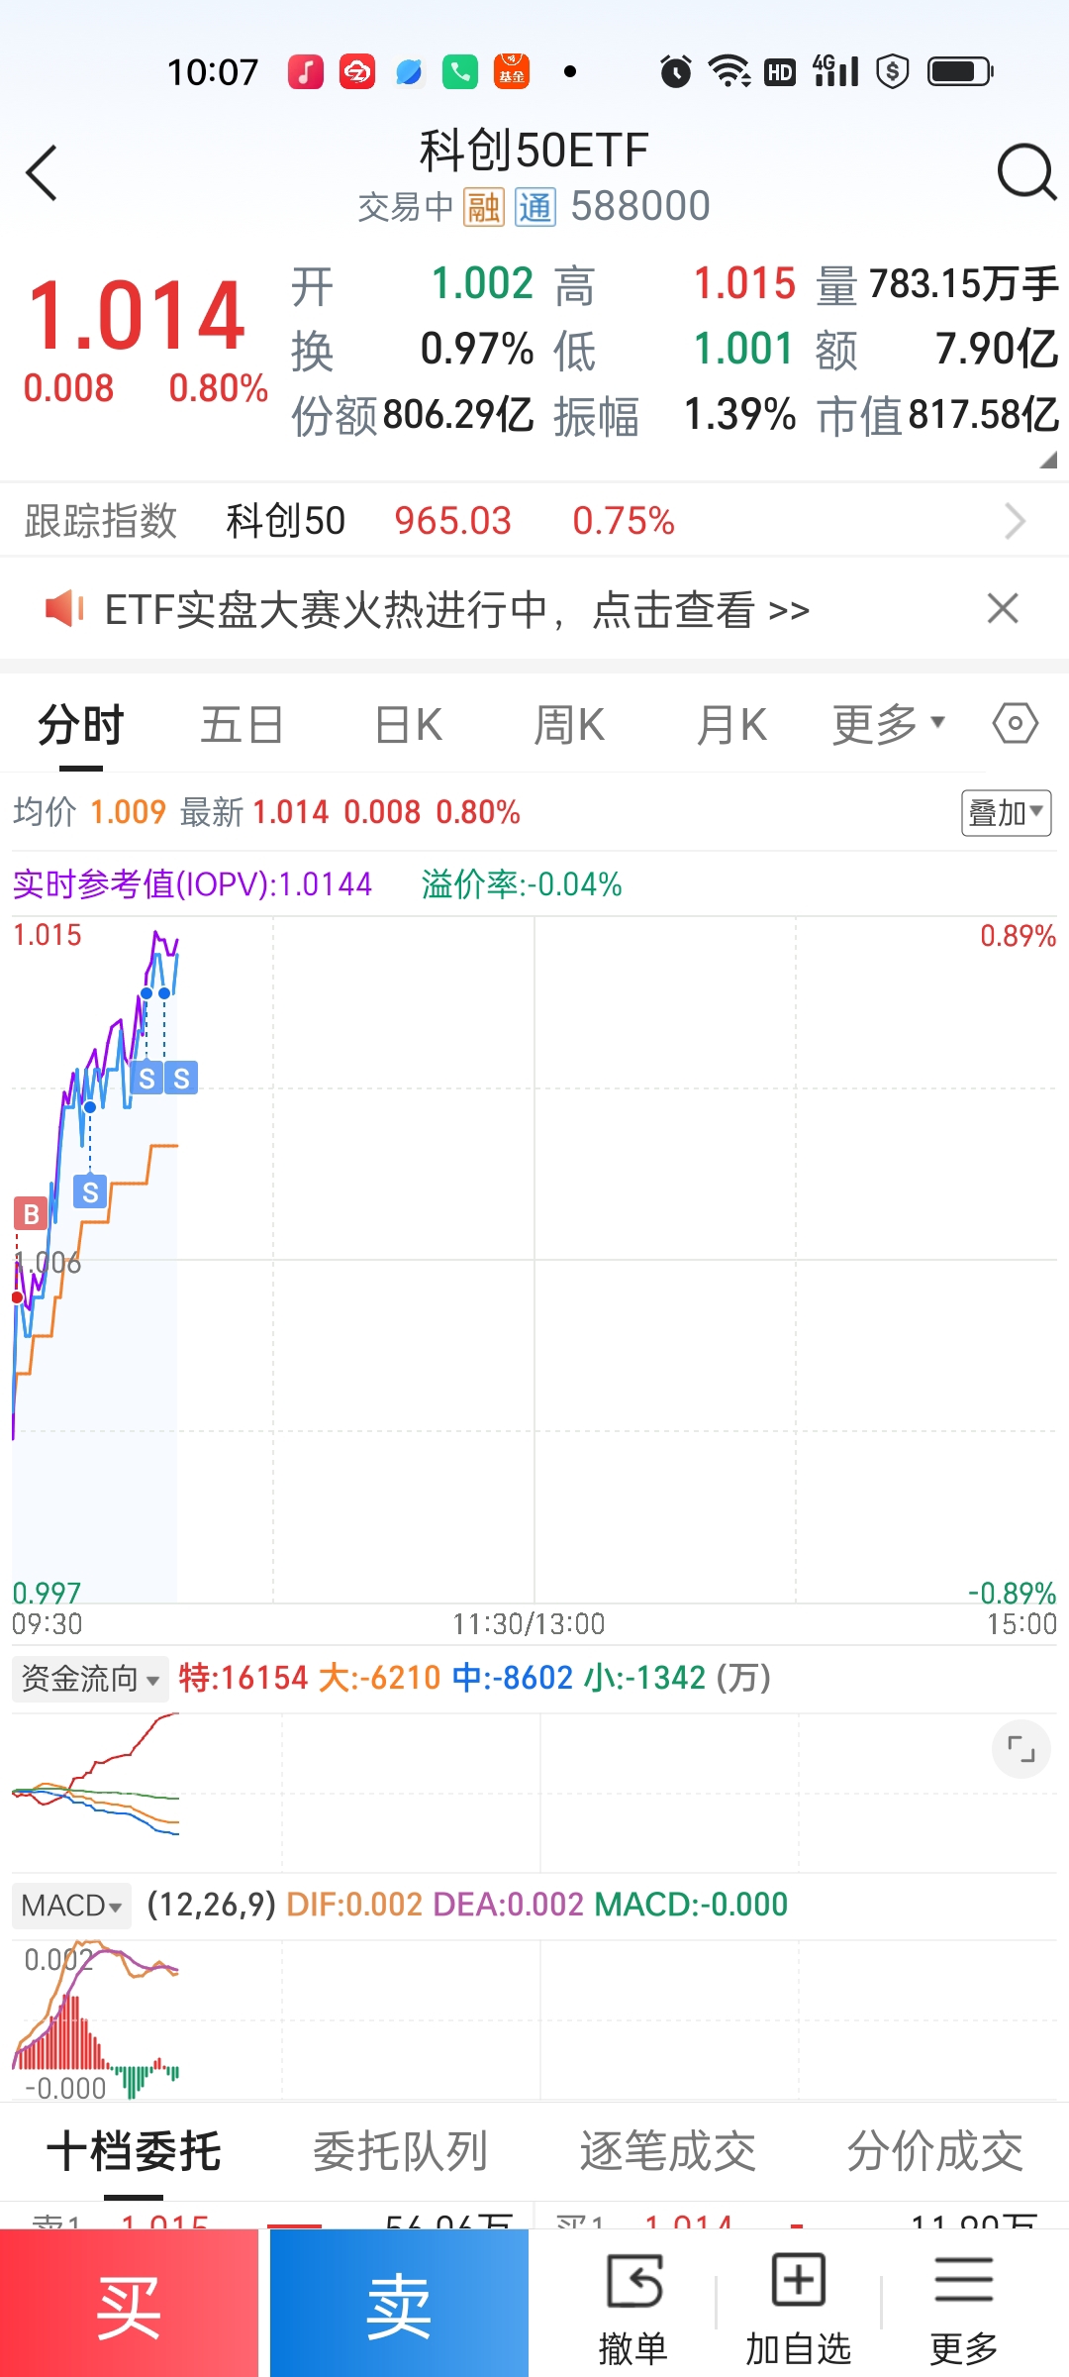Screen dimensions: 1069x2377
Task: Dismiss the ETF contest banner
Action: pyautogui.click(x=1003, y=608)
